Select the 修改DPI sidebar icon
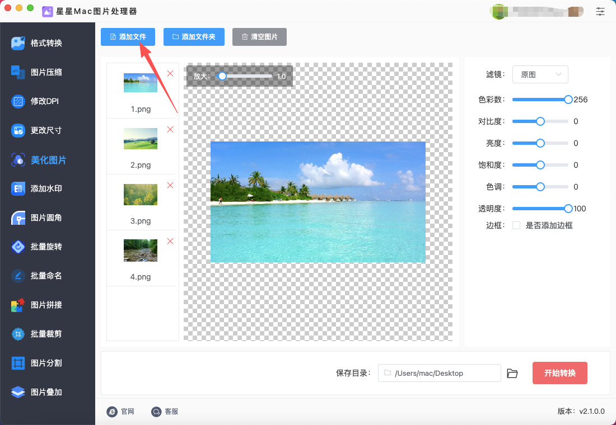Viewport: 616px width, 425px height. (x=18, y=101)
